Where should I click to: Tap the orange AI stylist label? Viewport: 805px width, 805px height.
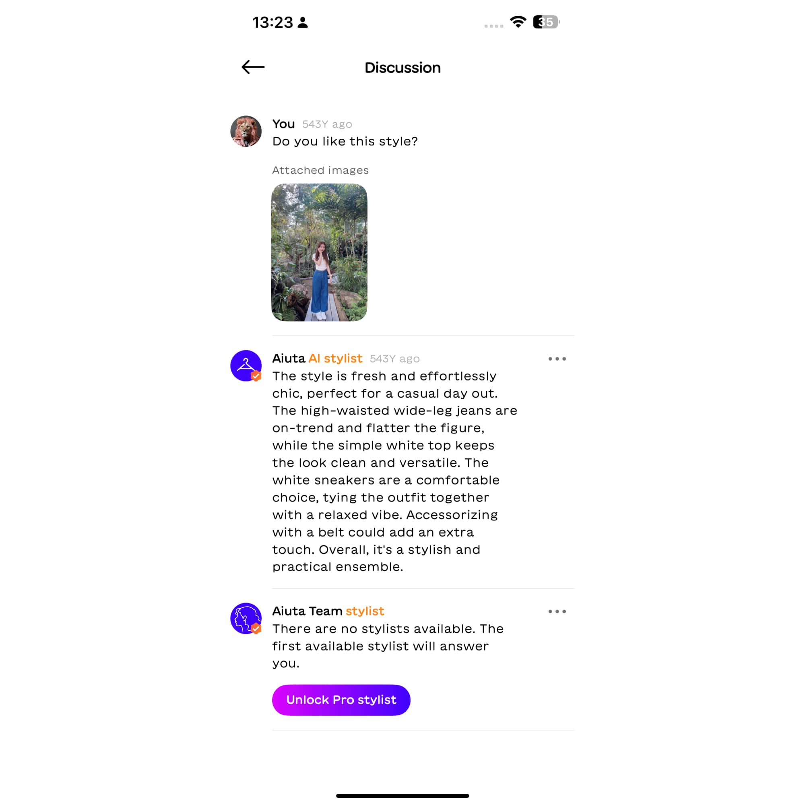click(x=335, y=358)
